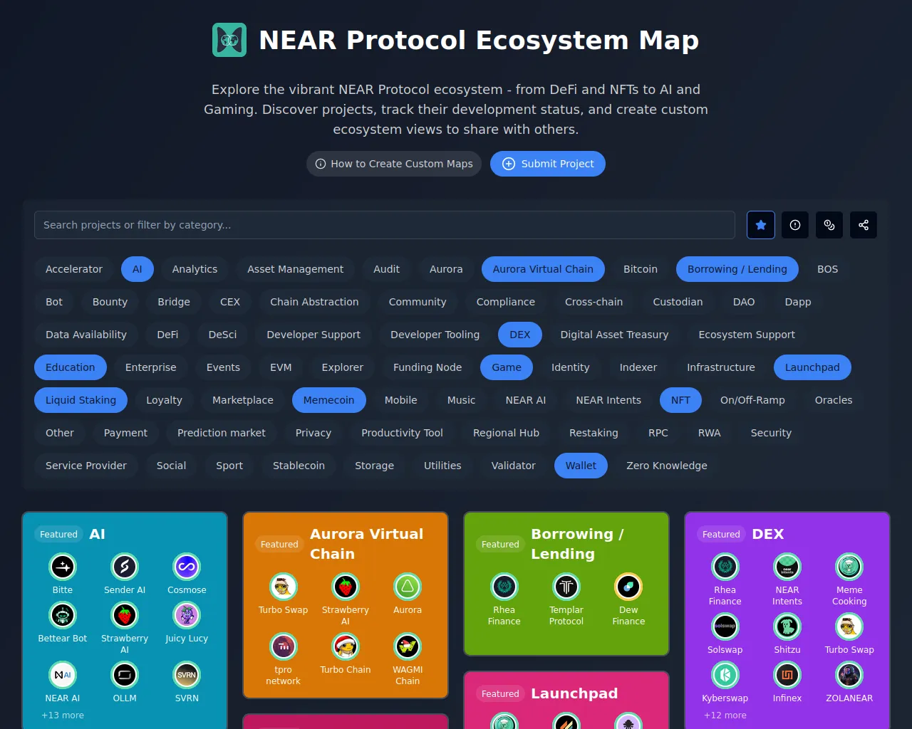912x729 pixels.
Task: Open the Meme Cooking project icon
Action: click(x=849, y=567)
